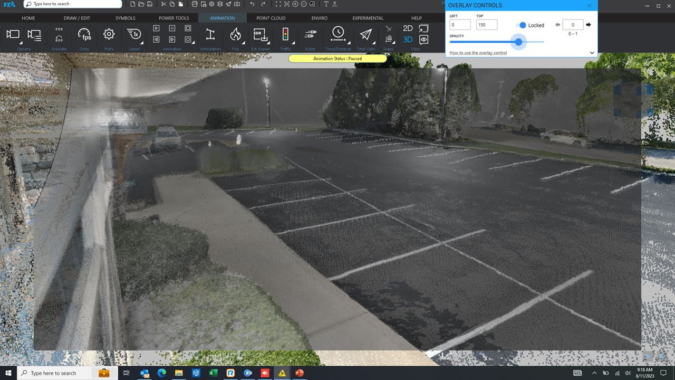Click the Save disk icon in top toolbar

coord(150,4)
